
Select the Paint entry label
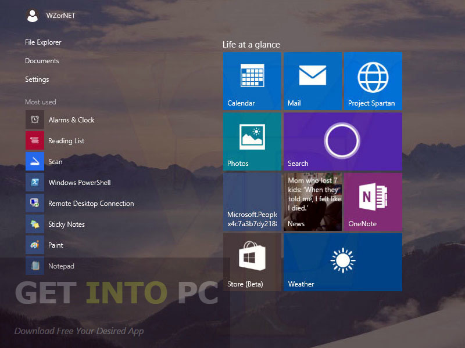pos(55,245)
